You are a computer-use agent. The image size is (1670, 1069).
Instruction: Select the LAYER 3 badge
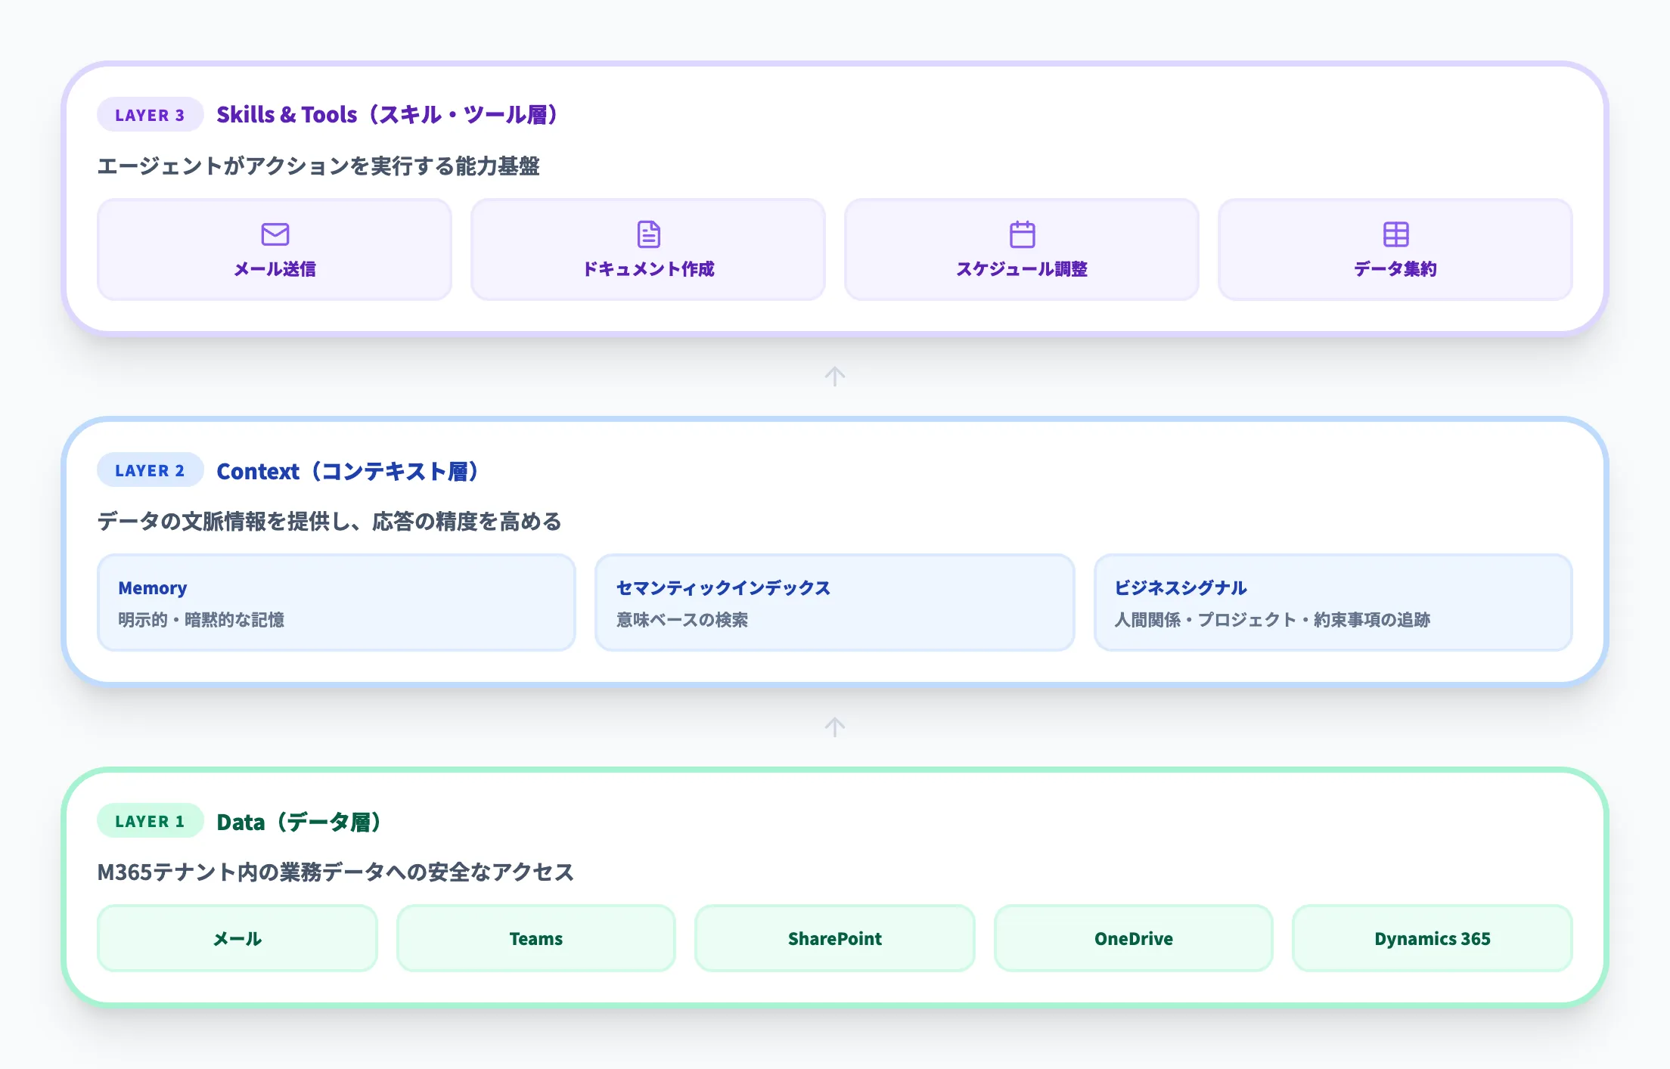(149, 115)
